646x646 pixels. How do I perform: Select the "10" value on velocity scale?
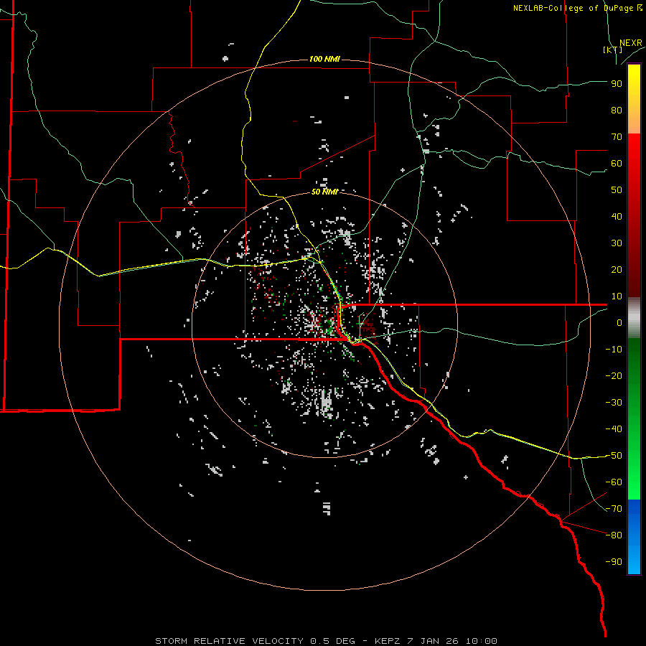[x=617, y=296]
